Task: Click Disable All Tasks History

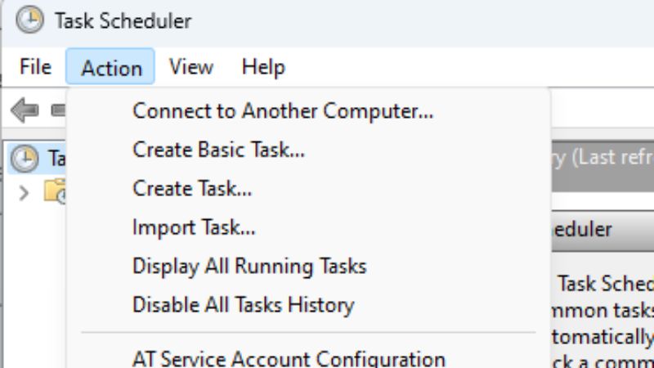Action: coord(243,305)
